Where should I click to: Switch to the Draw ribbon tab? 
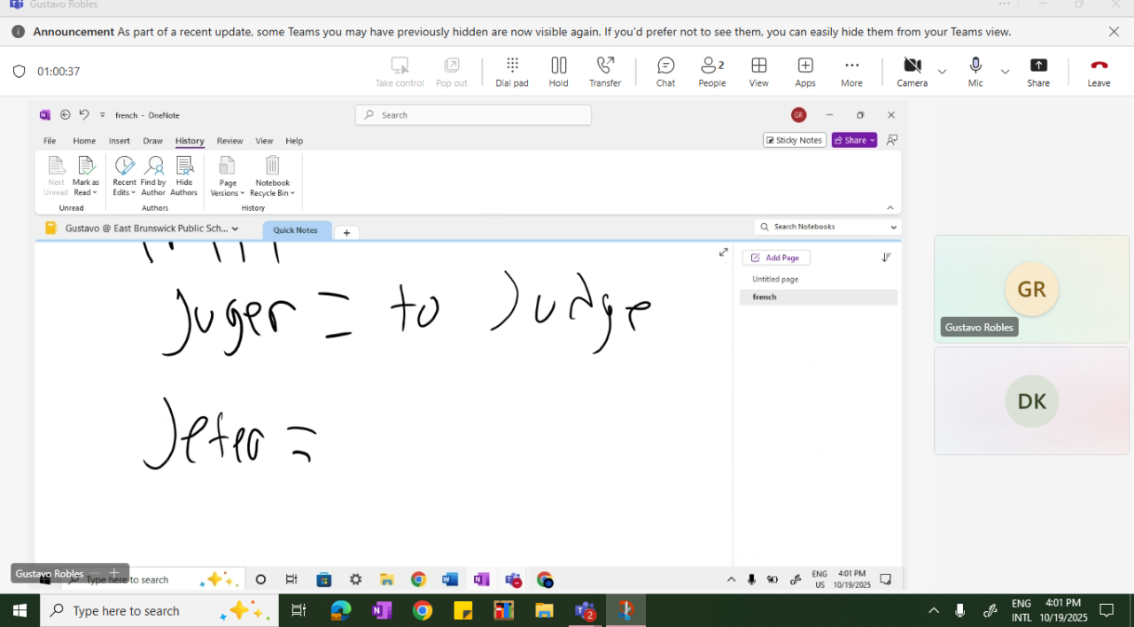[x=153, y=141]
